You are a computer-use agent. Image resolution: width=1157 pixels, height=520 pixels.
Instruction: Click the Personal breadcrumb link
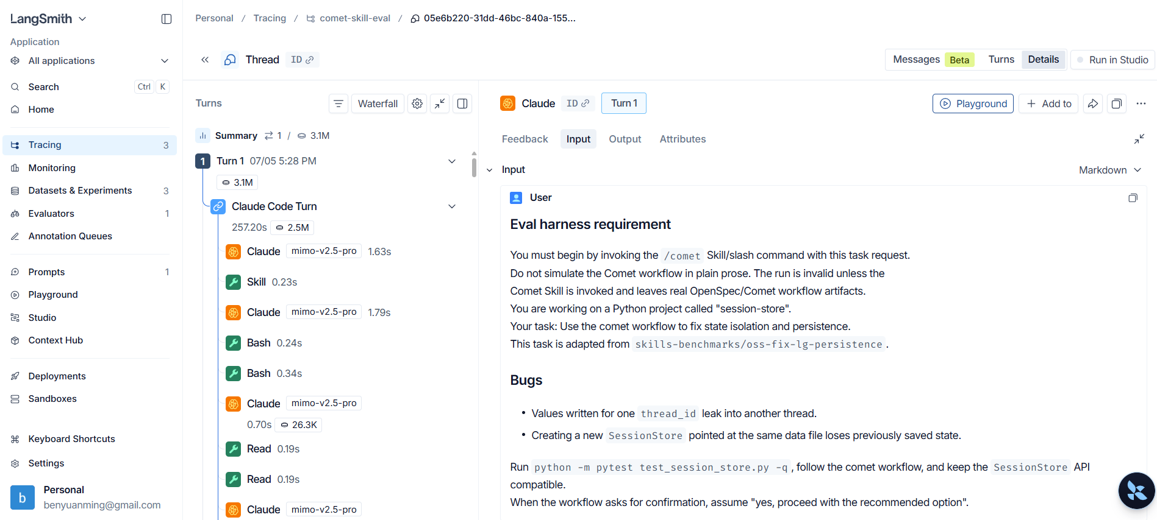(x=214, y=18)
